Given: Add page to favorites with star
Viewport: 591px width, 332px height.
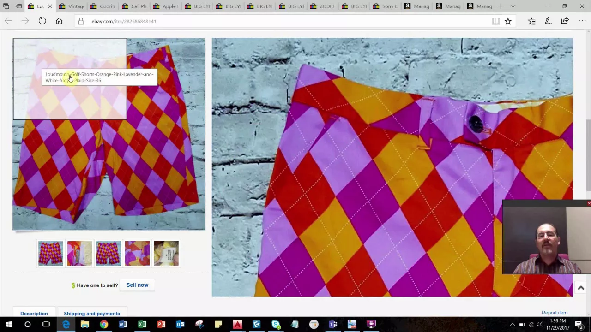Looking at the screenshot, I should [x=508, y=21].
